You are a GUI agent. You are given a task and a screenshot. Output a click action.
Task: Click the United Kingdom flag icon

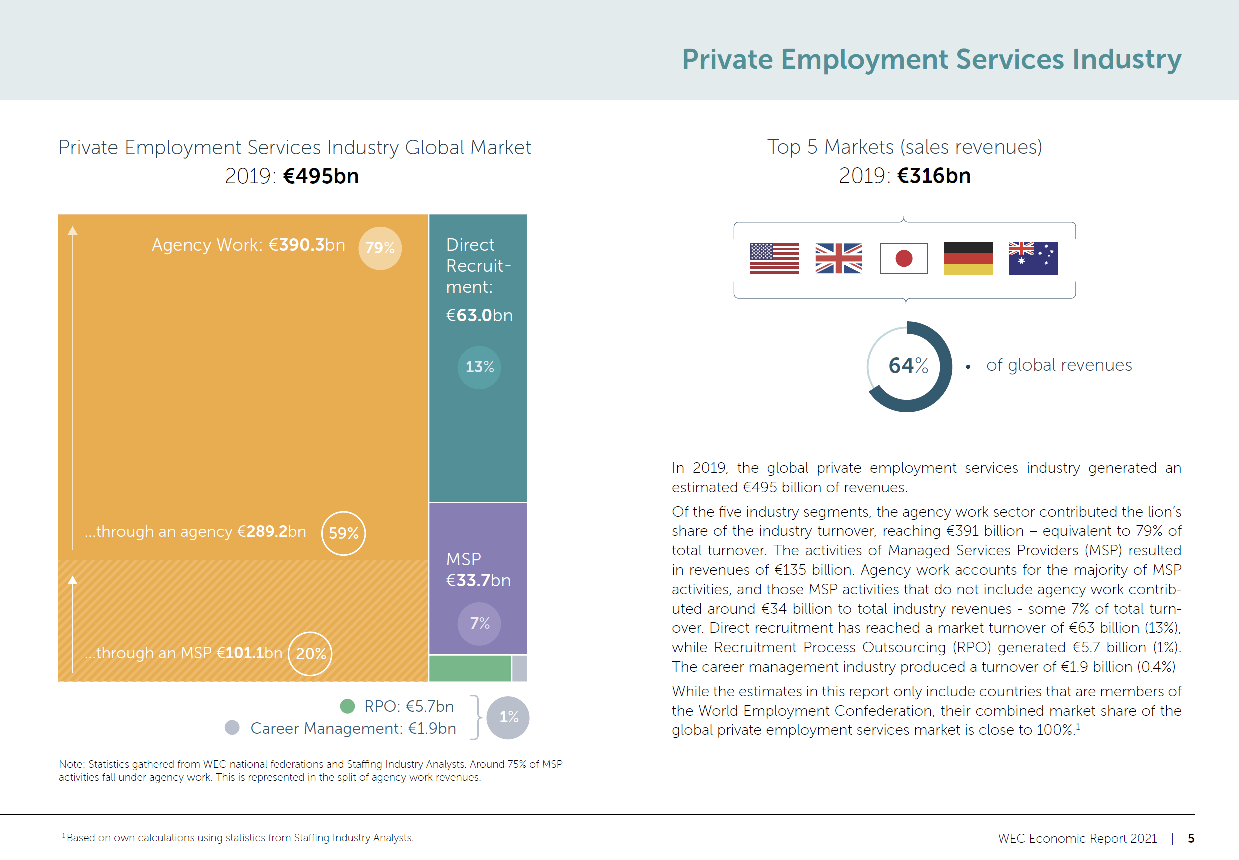[838, 258]
